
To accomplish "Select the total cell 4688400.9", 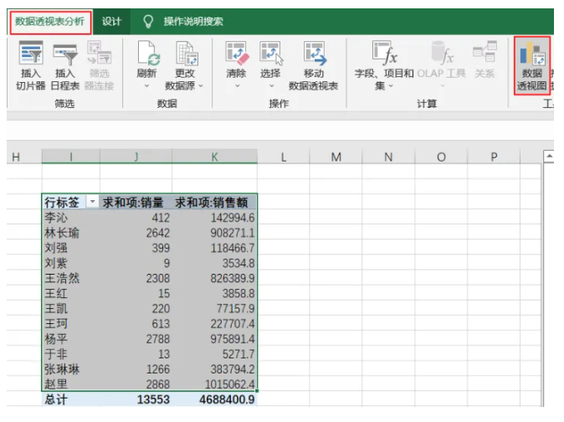I will 215,399.
